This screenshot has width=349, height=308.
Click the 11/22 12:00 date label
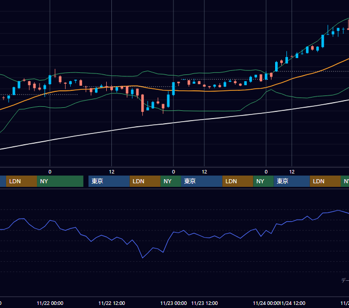(x=111, y=303)
